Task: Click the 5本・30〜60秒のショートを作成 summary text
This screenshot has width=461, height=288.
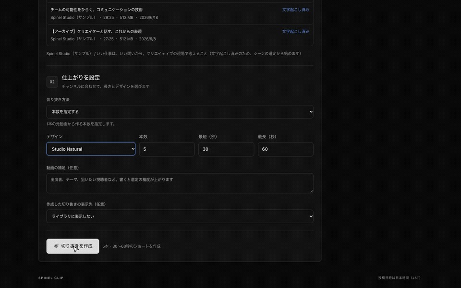Action: (x=132, y=246)
